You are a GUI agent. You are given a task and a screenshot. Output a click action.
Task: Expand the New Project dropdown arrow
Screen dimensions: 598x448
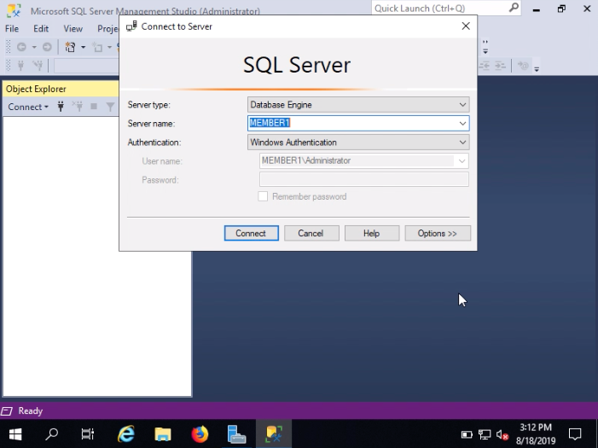click(83, 47)
